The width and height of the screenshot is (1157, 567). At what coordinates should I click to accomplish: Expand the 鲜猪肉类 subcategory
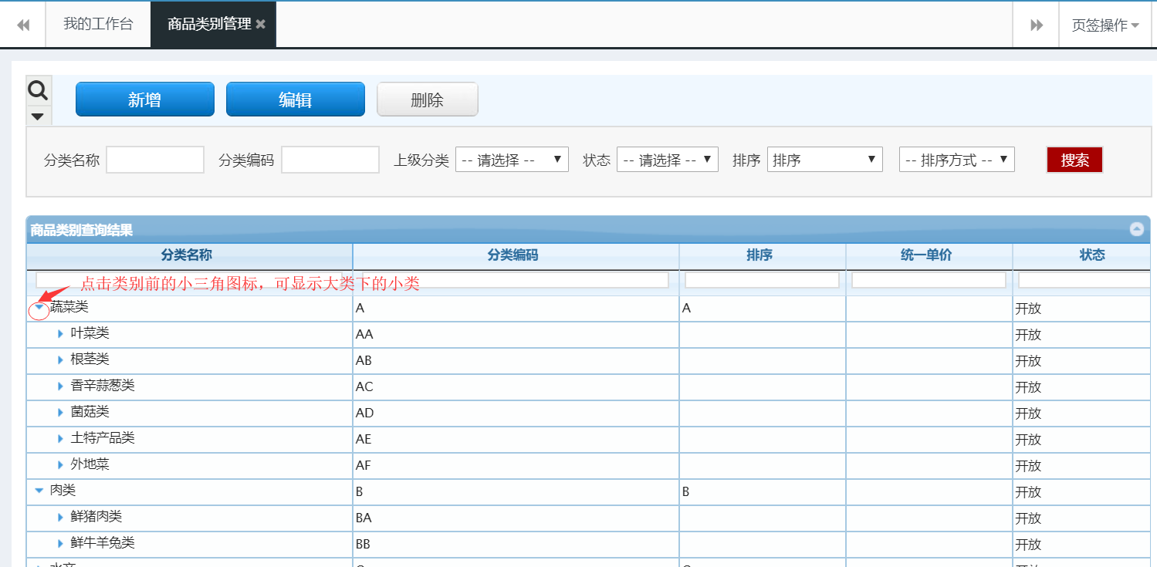(x=61, y=518)
